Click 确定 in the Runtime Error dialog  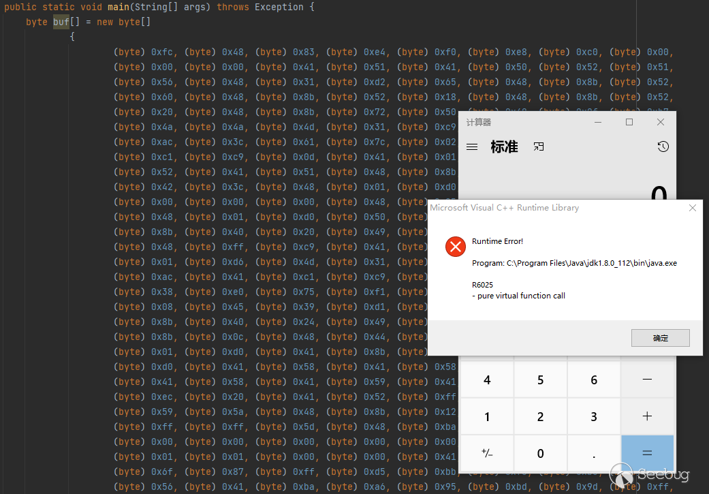coord(660,338)
